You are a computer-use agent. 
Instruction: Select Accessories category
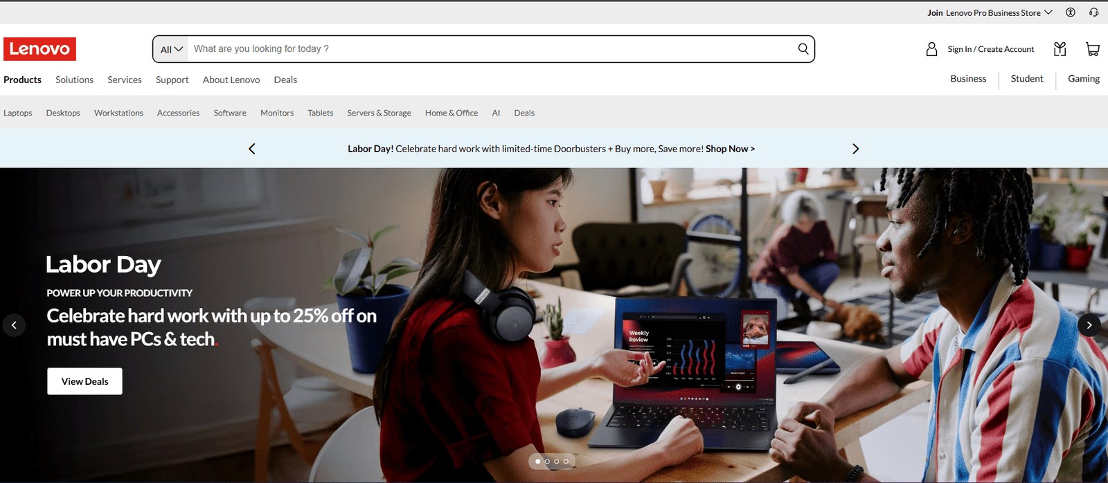tap(178, 113)
